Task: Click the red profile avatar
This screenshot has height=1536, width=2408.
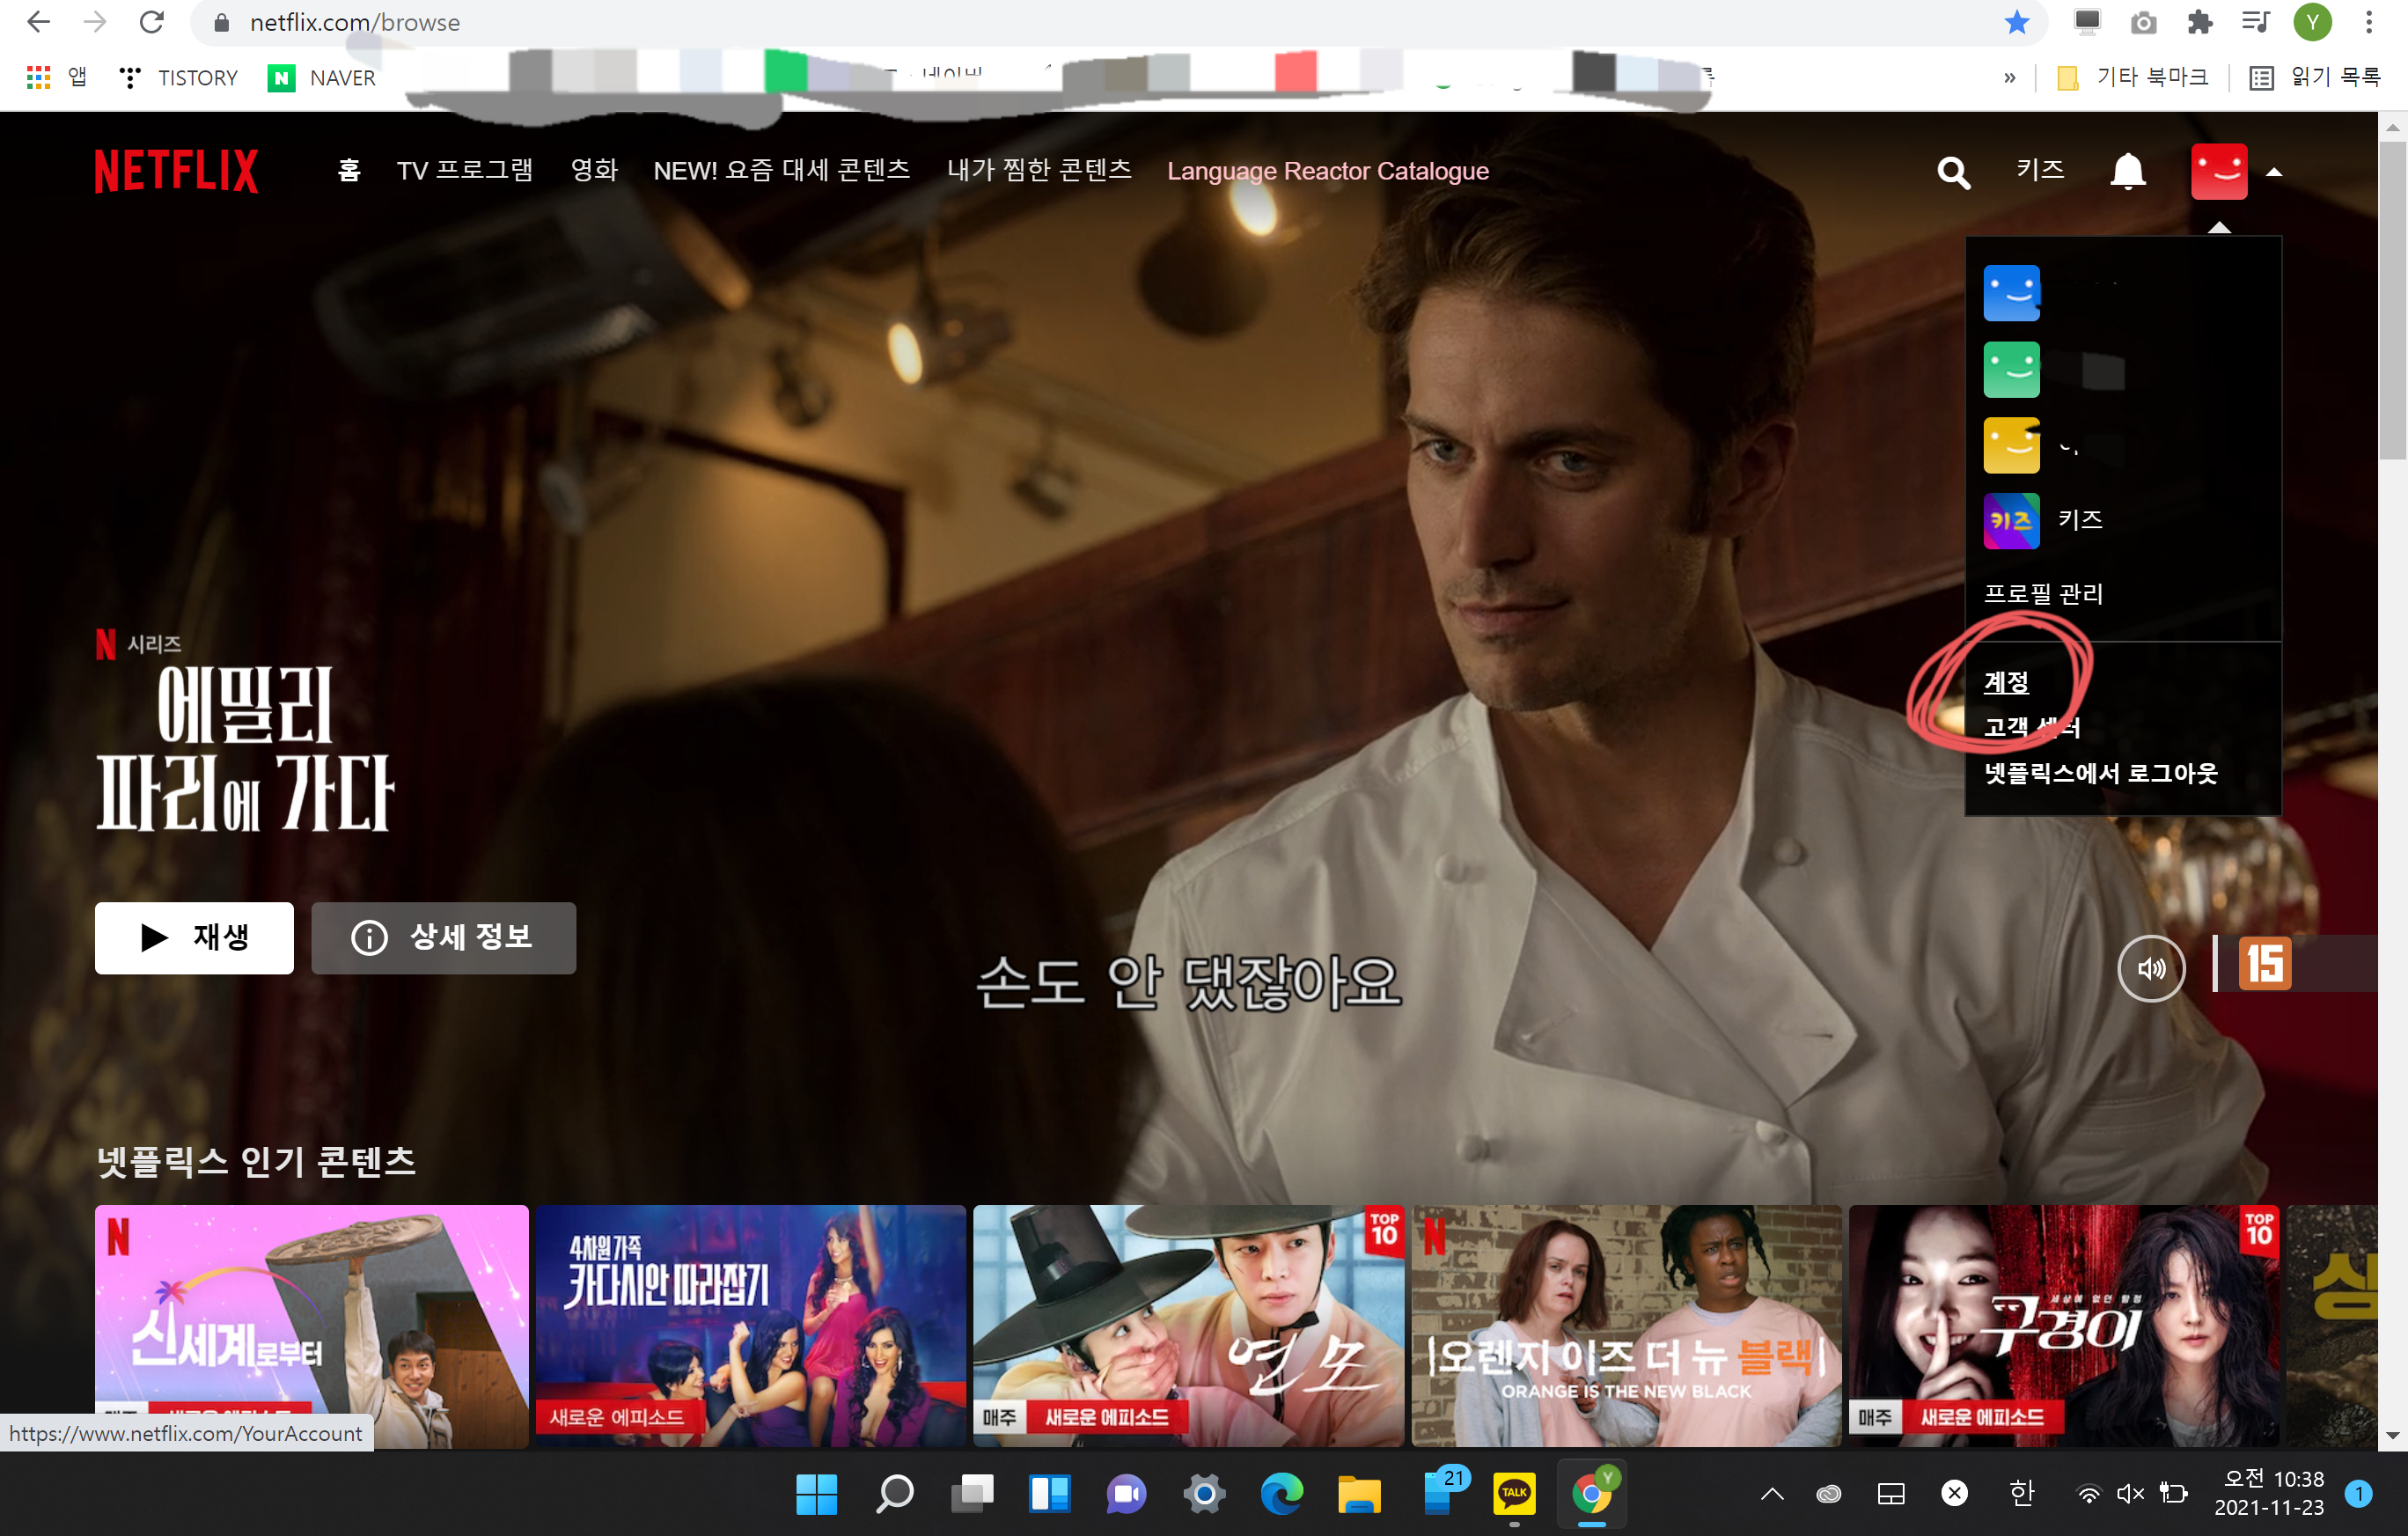Action: point(2218,172)
